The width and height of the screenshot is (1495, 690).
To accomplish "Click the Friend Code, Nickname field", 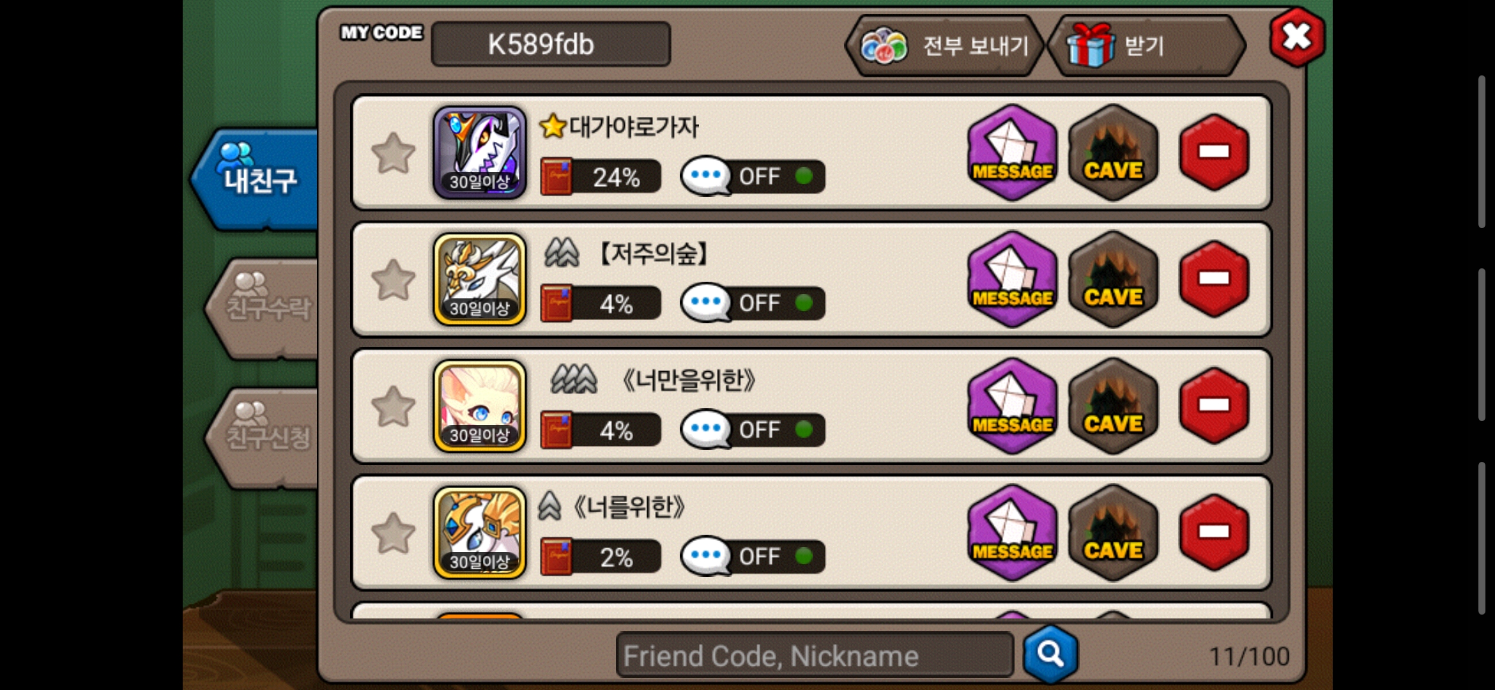I will click(815, 655).
